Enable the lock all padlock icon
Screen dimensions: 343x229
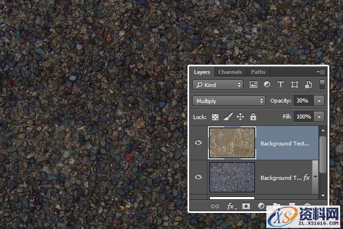253,116
